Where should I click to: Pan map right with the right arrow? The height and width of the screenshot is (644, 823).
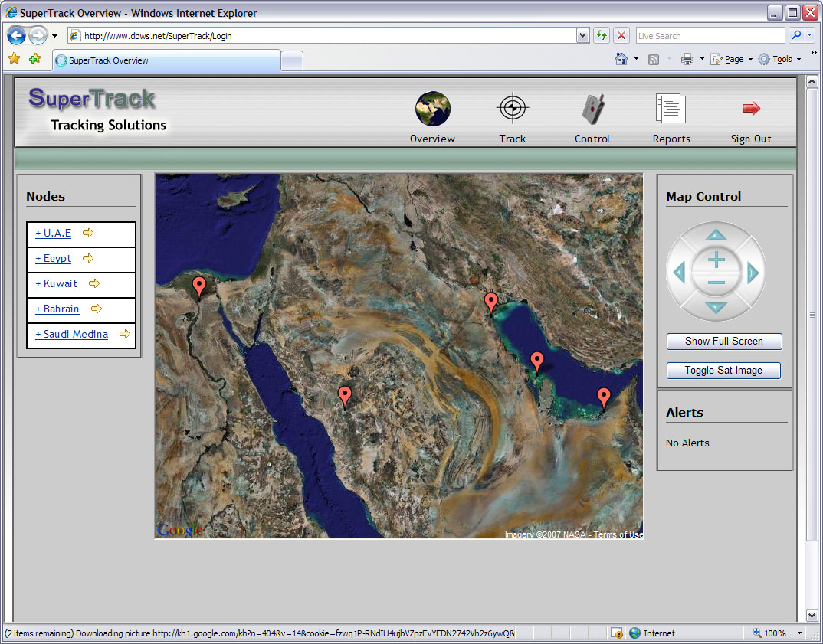pyautogui.click(x=753, y=273)
